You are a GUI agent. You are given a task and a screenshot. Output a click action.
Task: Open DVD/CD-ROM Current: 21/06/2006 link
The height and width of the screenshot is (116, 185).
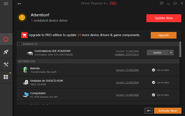tap(127, 82)
